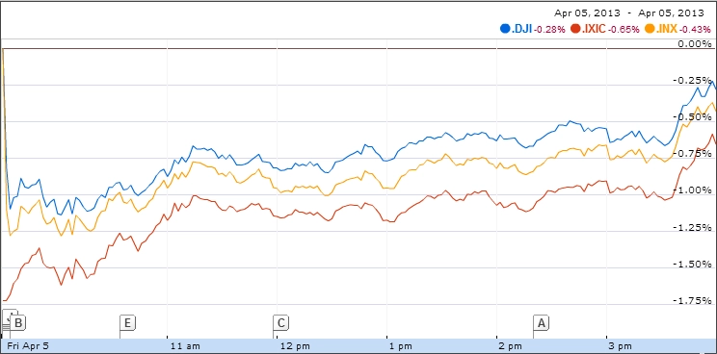Open news flag A after 2 pm
Screen dimensions: 717x354
coord(542,323)
